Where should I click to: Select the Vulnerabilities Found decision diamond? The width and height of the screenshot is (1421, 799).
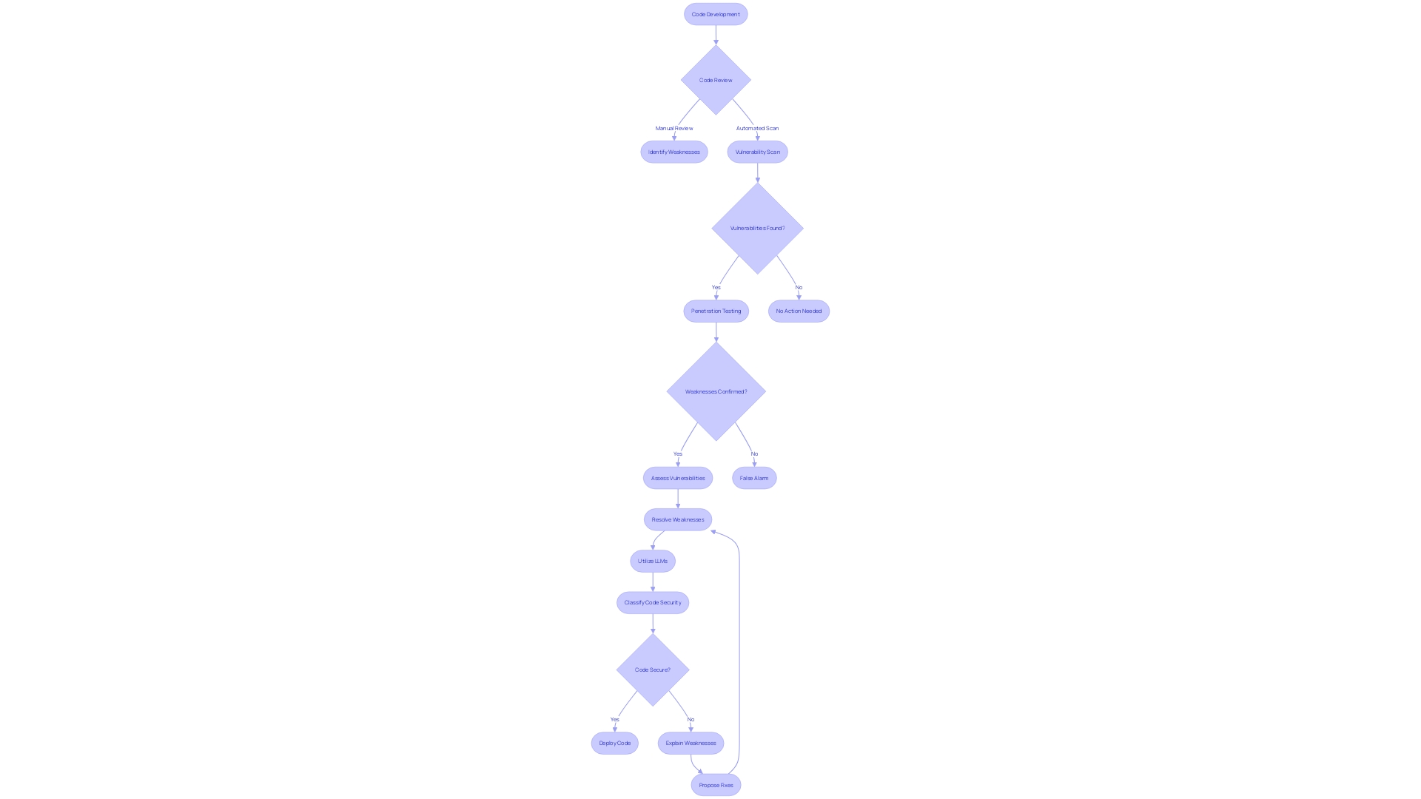click(757, 227)
